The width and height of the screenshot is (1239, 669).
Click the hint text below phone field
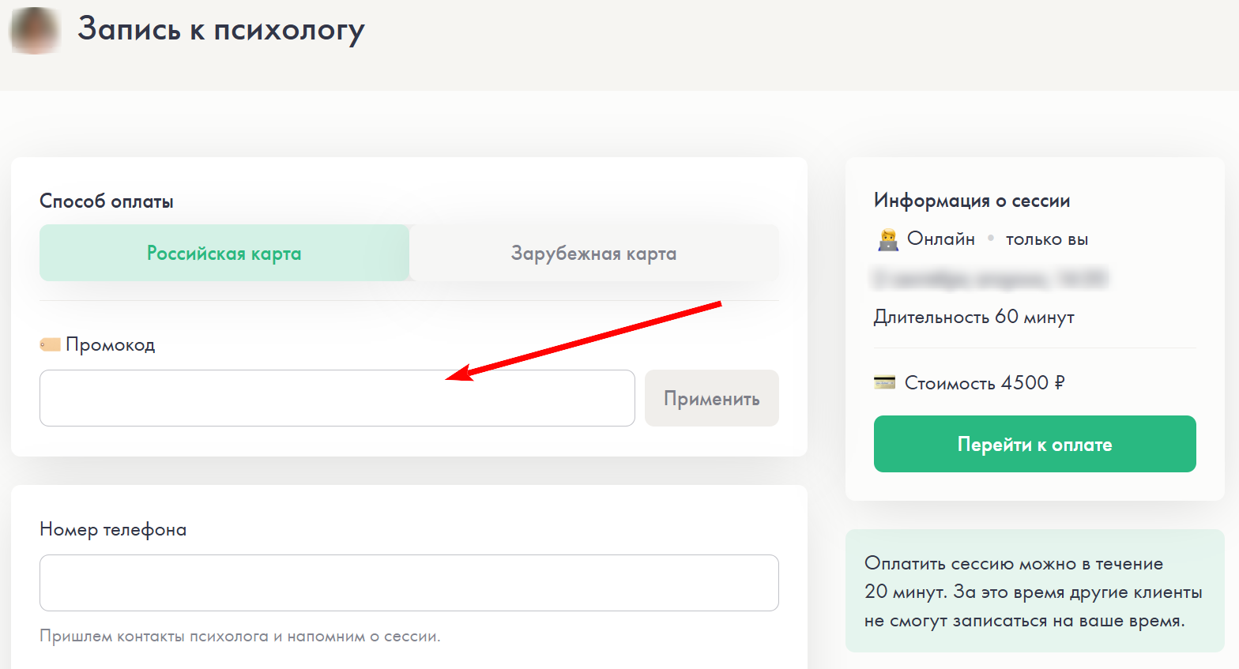click(x=240, y=637)
